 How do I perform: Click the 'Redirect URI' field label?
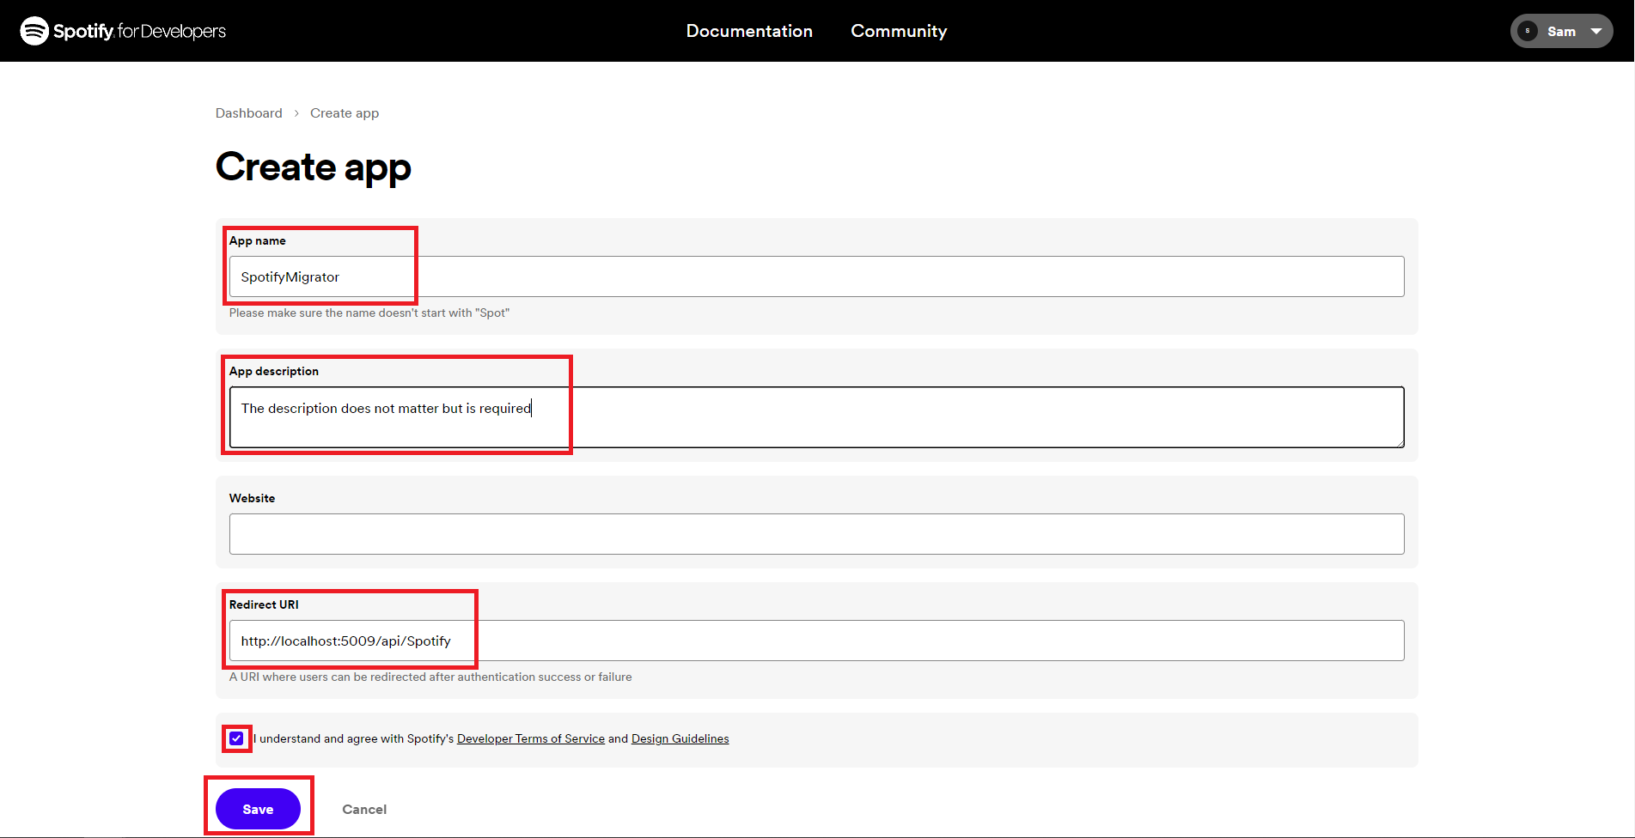[x=264, y=604]
